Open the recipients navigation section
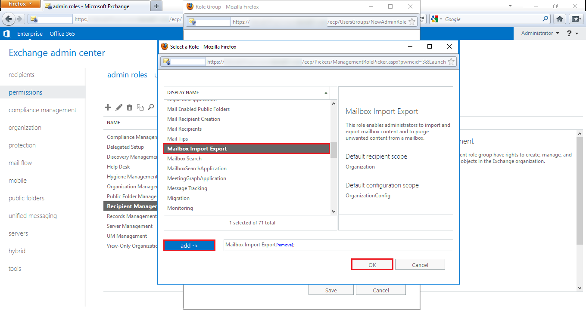Screen dimensions: 586x313 [22, 75]
